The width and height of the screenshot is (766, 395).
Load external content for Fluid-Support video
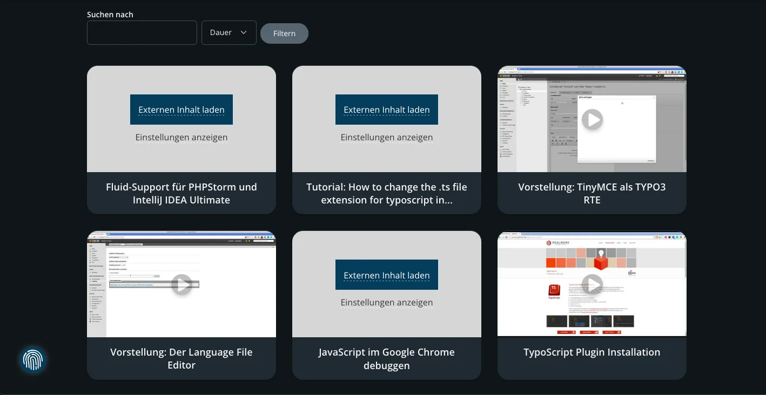[x=182, y=110]
